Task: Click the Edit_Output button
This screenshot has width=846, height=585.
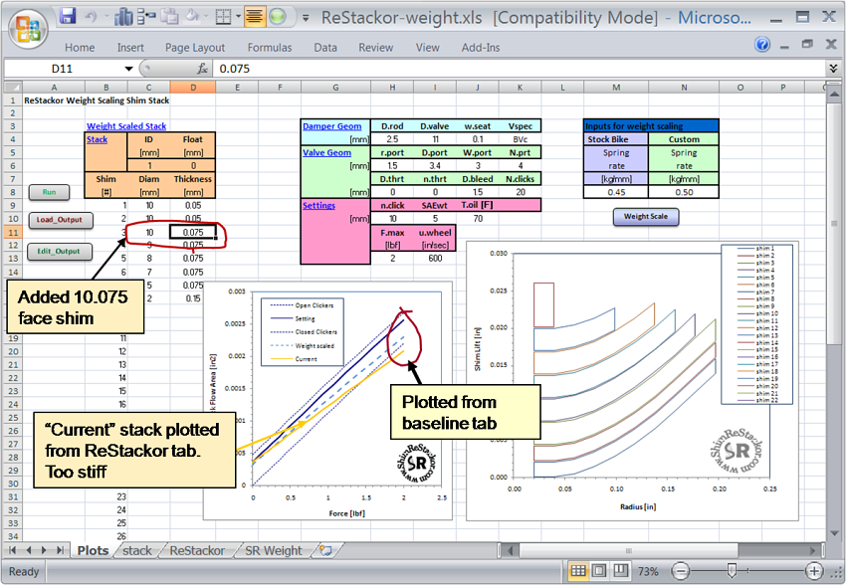Action: coord(59,252)
